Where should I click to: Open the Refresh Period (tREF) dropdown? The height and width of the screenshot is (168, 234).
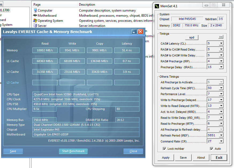tap(221, 135)
